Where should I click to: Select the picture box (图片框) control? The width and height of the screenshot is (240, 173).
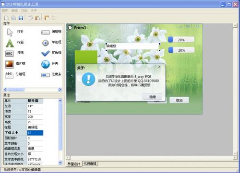9,64
